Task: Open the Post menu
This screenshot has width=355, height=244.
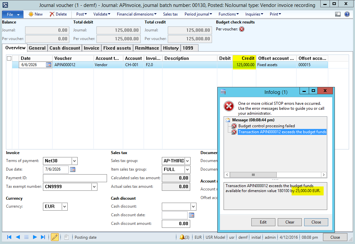Action: click(x=81, y=14)
